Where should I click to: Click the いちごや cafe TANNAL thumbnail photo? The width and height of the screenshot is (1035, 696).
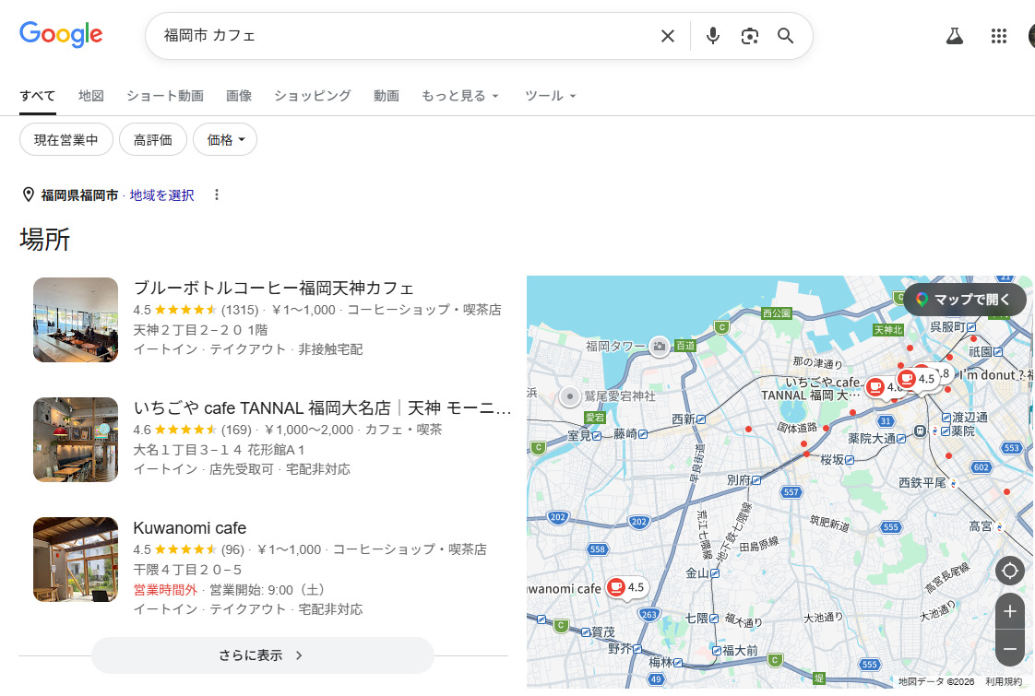(76, 440)
